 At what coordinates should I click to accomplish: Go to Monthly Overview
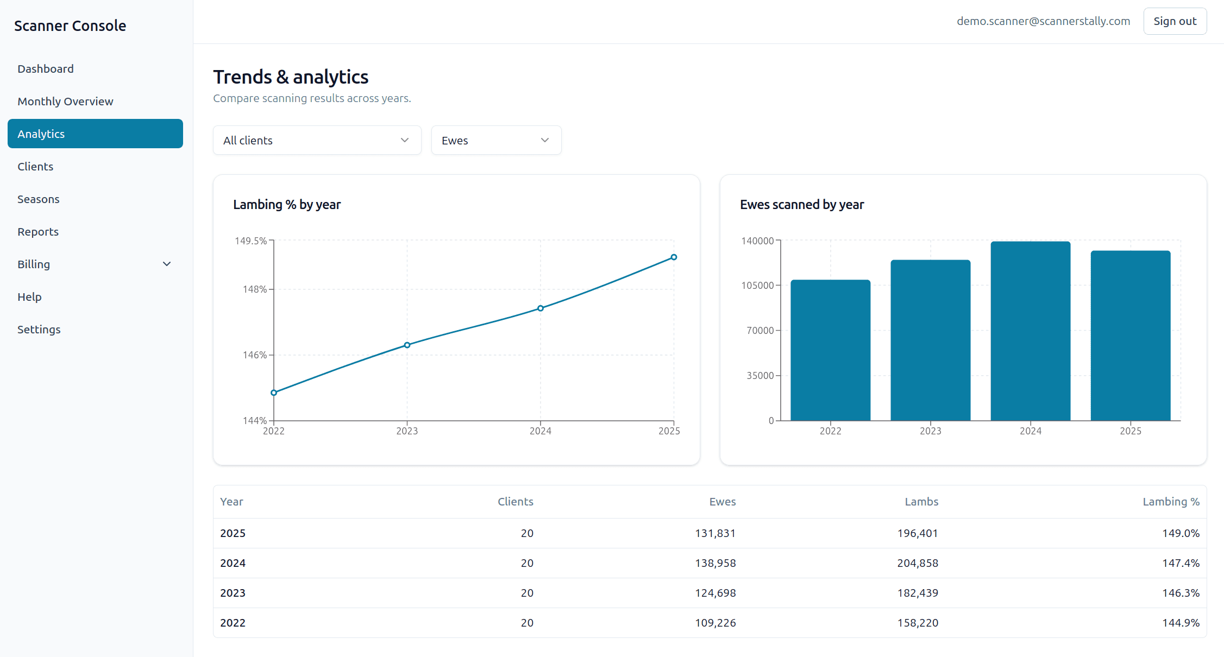[95, 102]
